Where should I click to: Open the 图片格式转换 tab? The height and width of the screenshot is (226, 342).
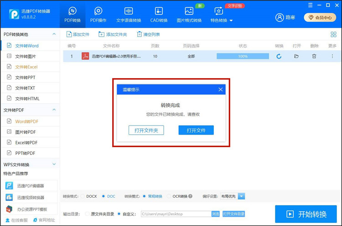tap(189, 15)
